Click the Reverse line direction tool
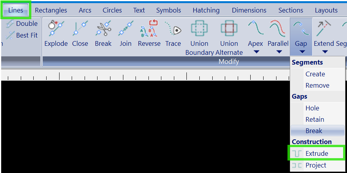The width and height of the screenshot is (347, 173). 149,34
